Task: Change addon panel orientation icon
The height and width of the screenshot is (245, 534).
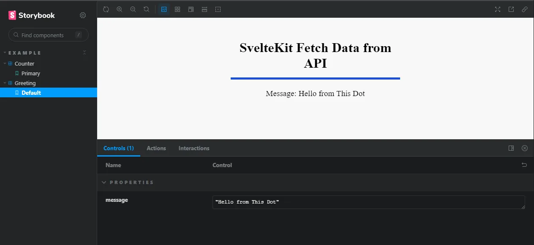Action: pos(511,148)
